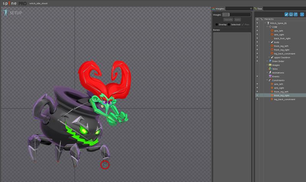This screenshot has width=306, height=182.
Task: Toggle the circular slot filter button in Tree
Action: (291, 15)
